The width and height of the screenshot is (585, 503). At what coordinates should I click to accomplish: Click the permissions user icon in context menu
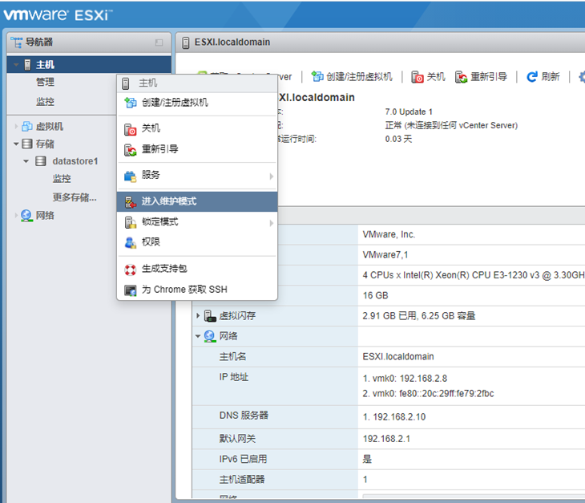[130, 243]
